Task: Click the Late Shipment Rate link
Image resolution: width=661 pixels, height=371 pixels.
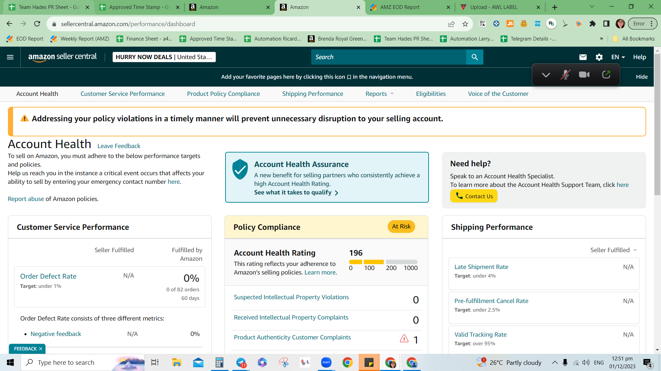Action: (481, 267)
